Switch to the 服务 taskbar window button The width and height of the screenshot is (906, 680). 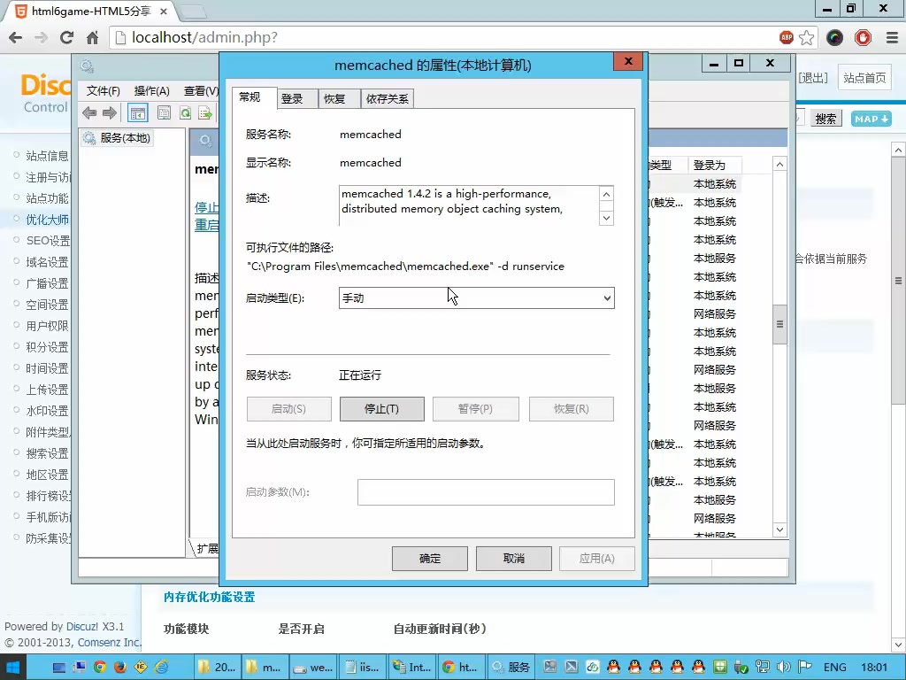point(511,668)
